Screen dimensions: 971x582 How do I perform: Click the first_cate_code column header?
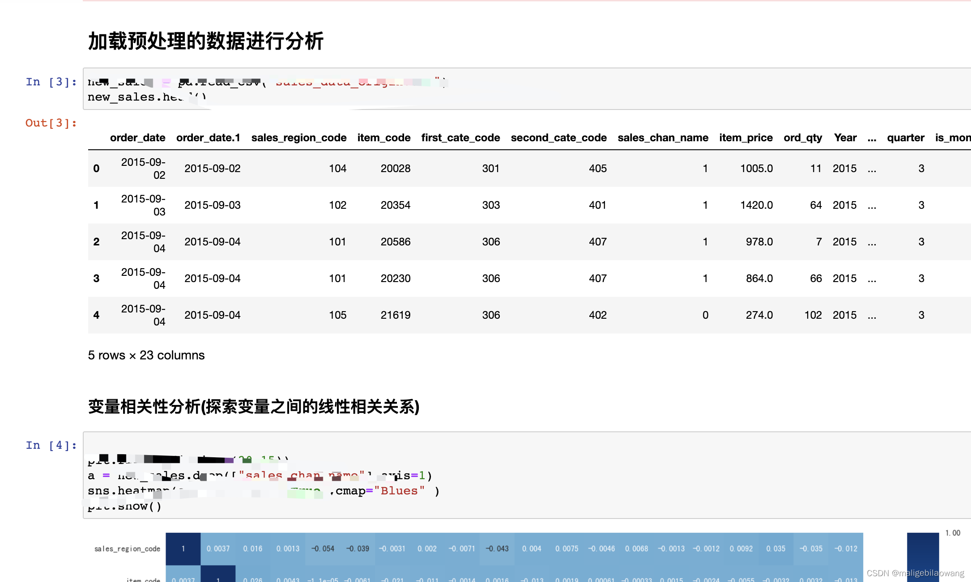(460, 138)
